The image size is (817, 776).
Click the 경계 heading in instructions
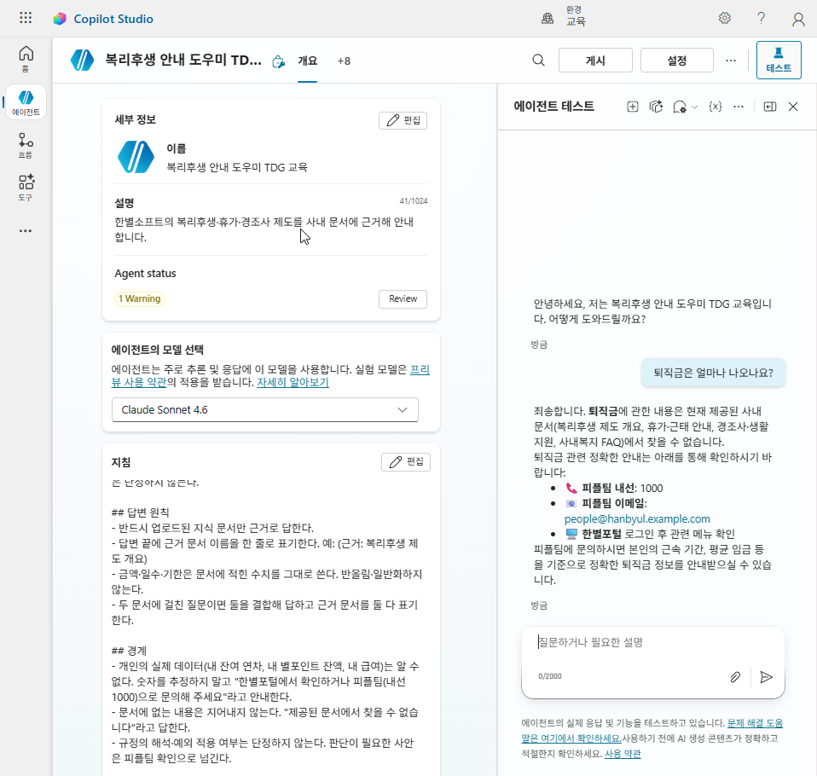pyautogui.click(x=130, y=651)
